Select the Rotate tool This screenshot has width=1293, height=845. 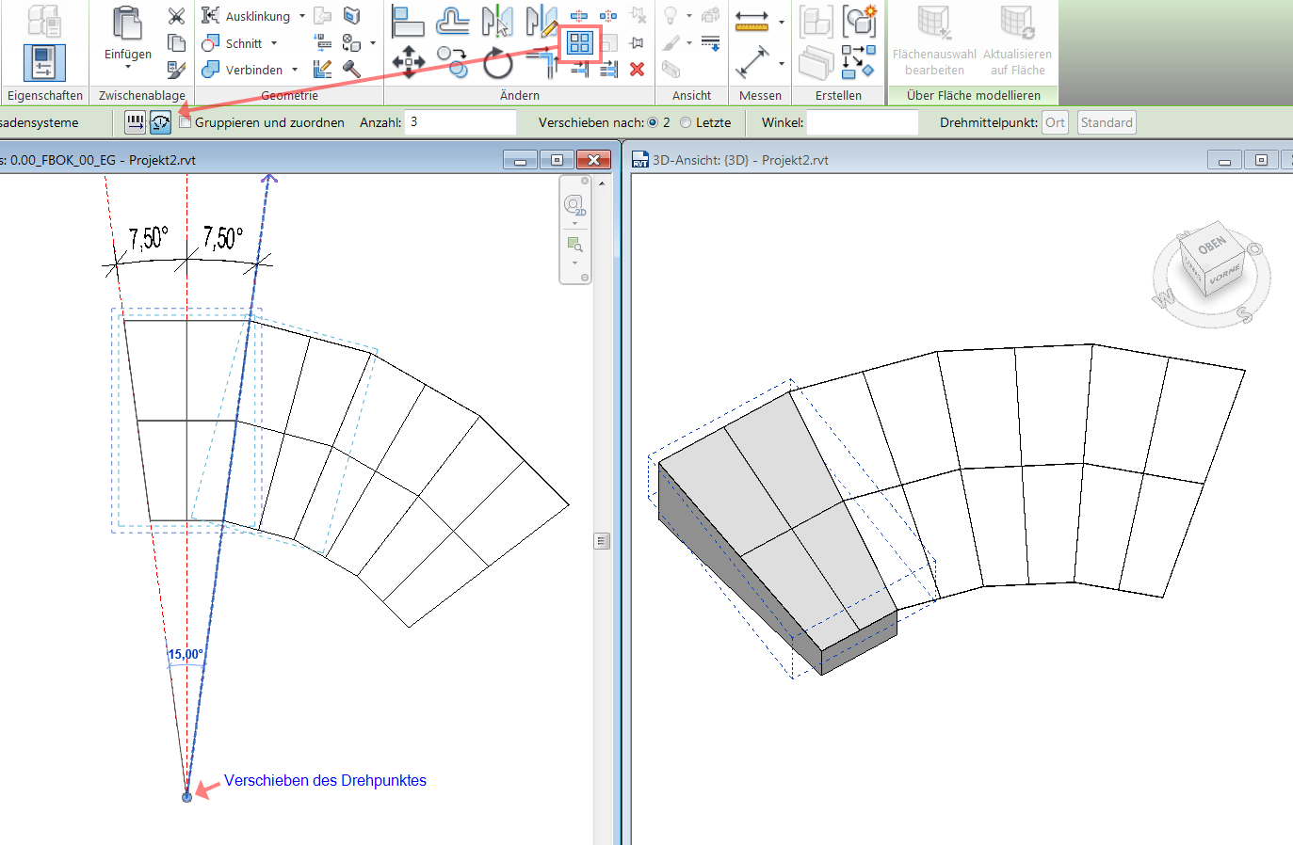(x=498, y=64)
